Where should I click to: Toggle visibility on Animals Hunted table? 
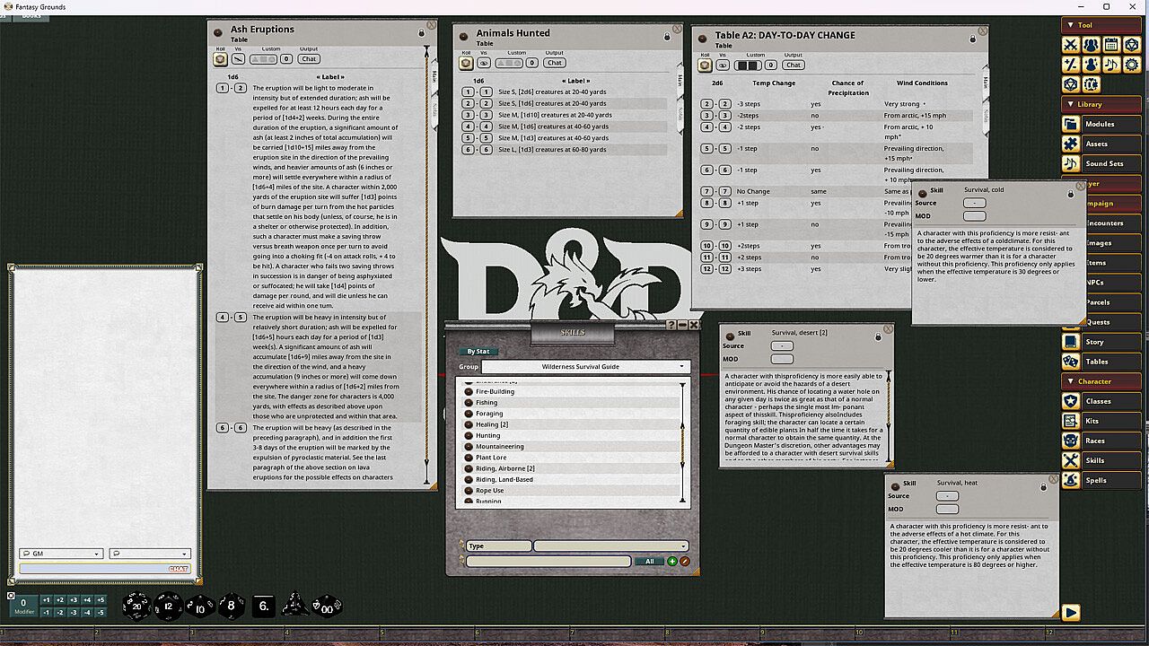484,63
